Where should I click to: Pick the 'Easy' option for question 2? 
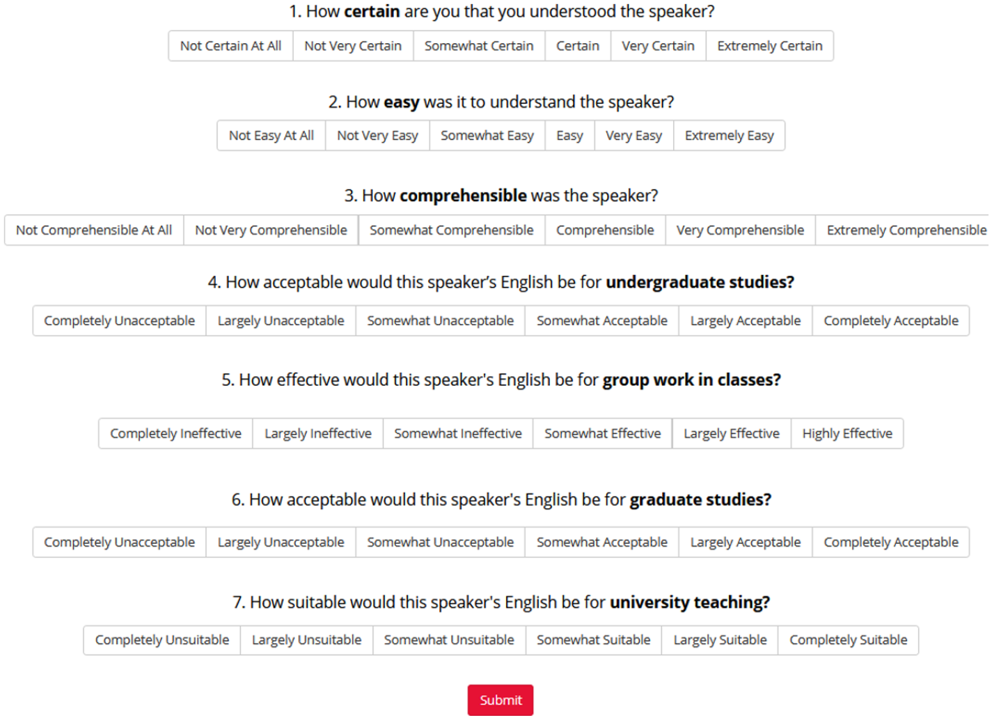(569, 136)
